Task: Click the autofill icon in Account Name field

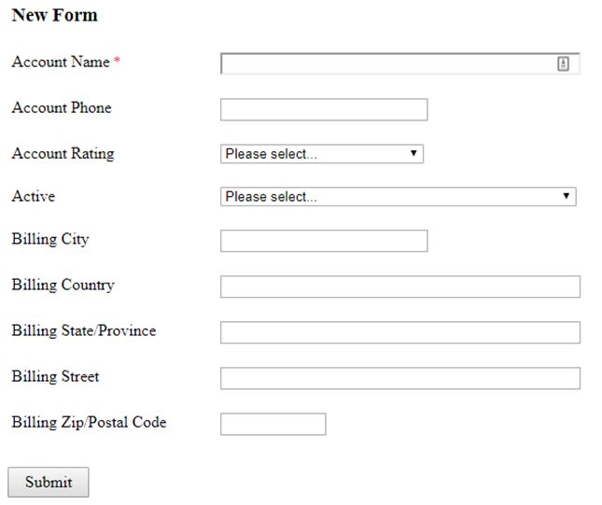Action: pos(563,63)
